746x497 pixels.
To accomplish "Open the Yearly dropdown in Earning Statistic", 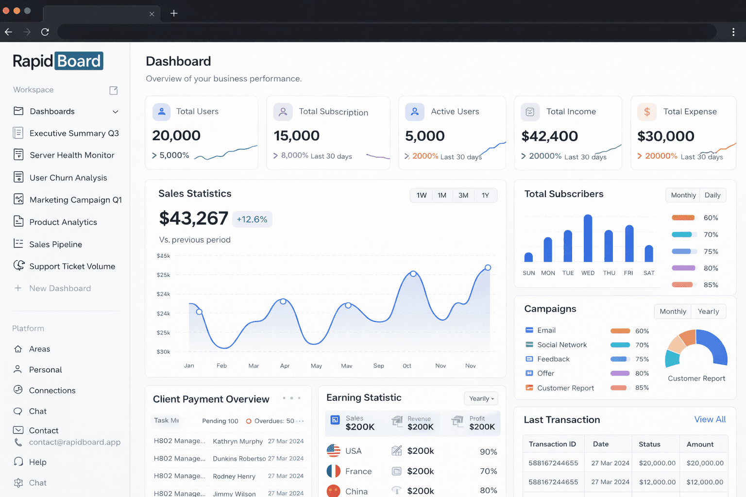I will (x=481, y=398).
